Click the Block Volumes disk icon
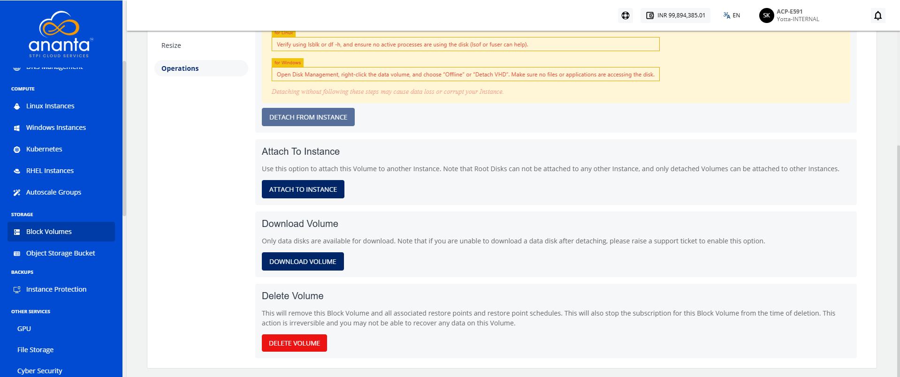Image resolution: width=900 pixels, height=377 pixels. (x=17, y=232)
